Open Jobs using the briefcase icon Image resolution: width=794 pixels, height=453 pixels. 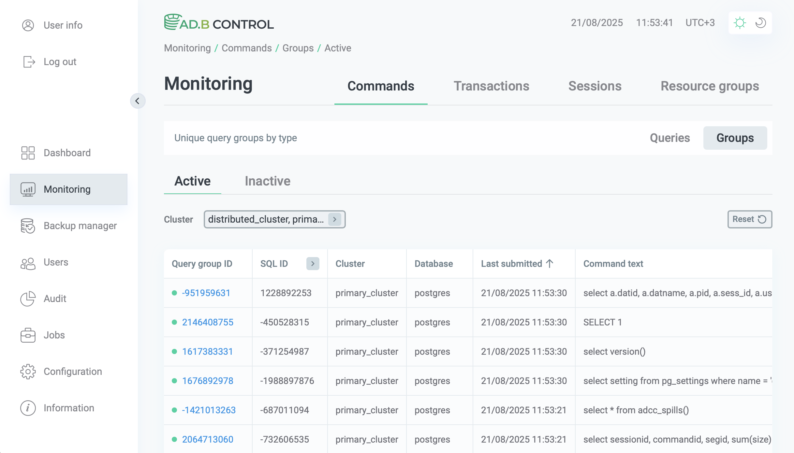tap(28, 335)
